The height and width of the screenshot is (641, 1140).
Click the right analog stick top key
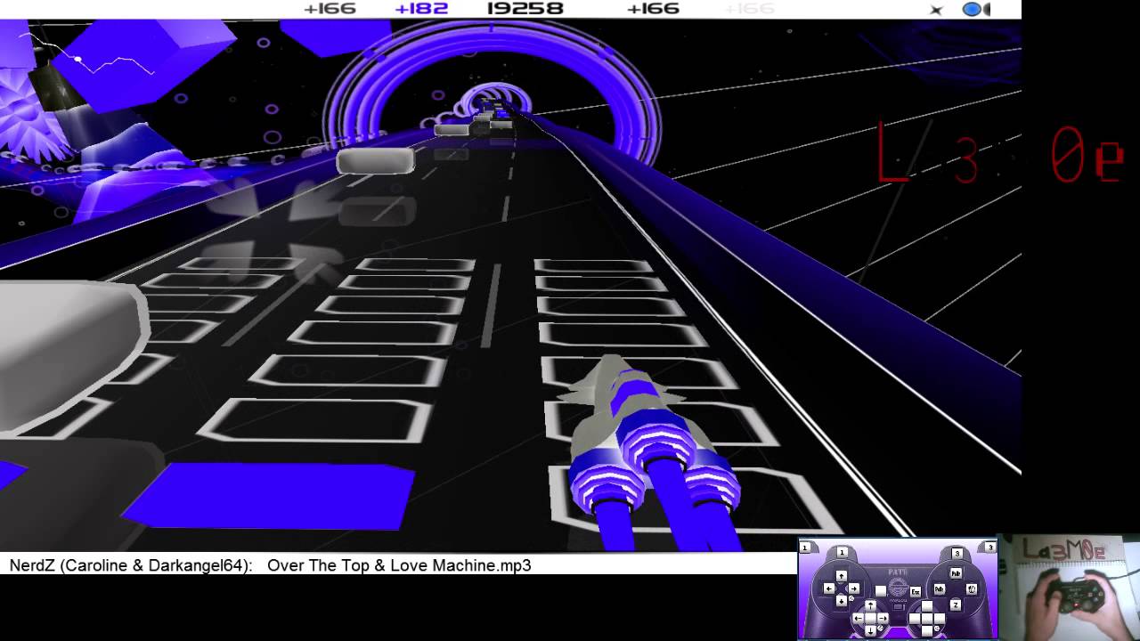927,606
